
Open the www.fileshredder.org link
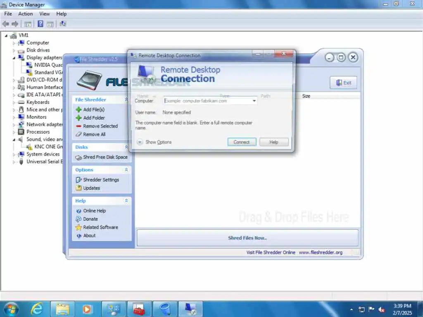(321, 253)
